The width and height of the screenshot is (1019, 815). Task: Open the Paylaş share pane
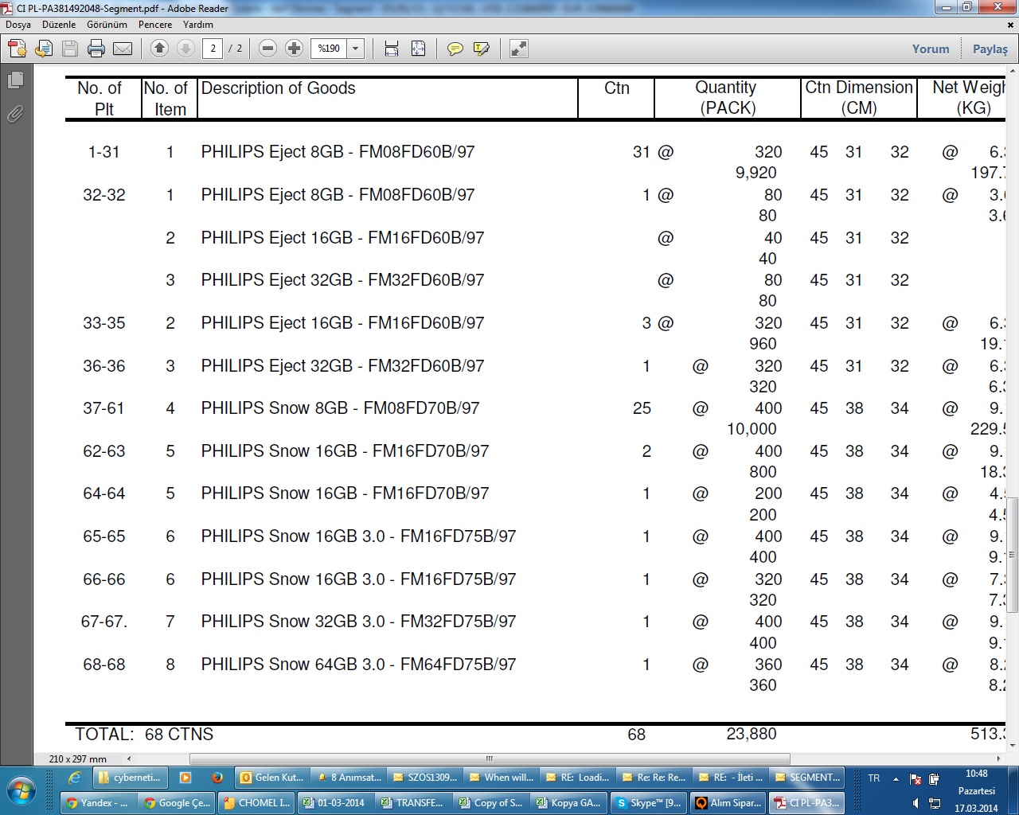click(990, 49)
